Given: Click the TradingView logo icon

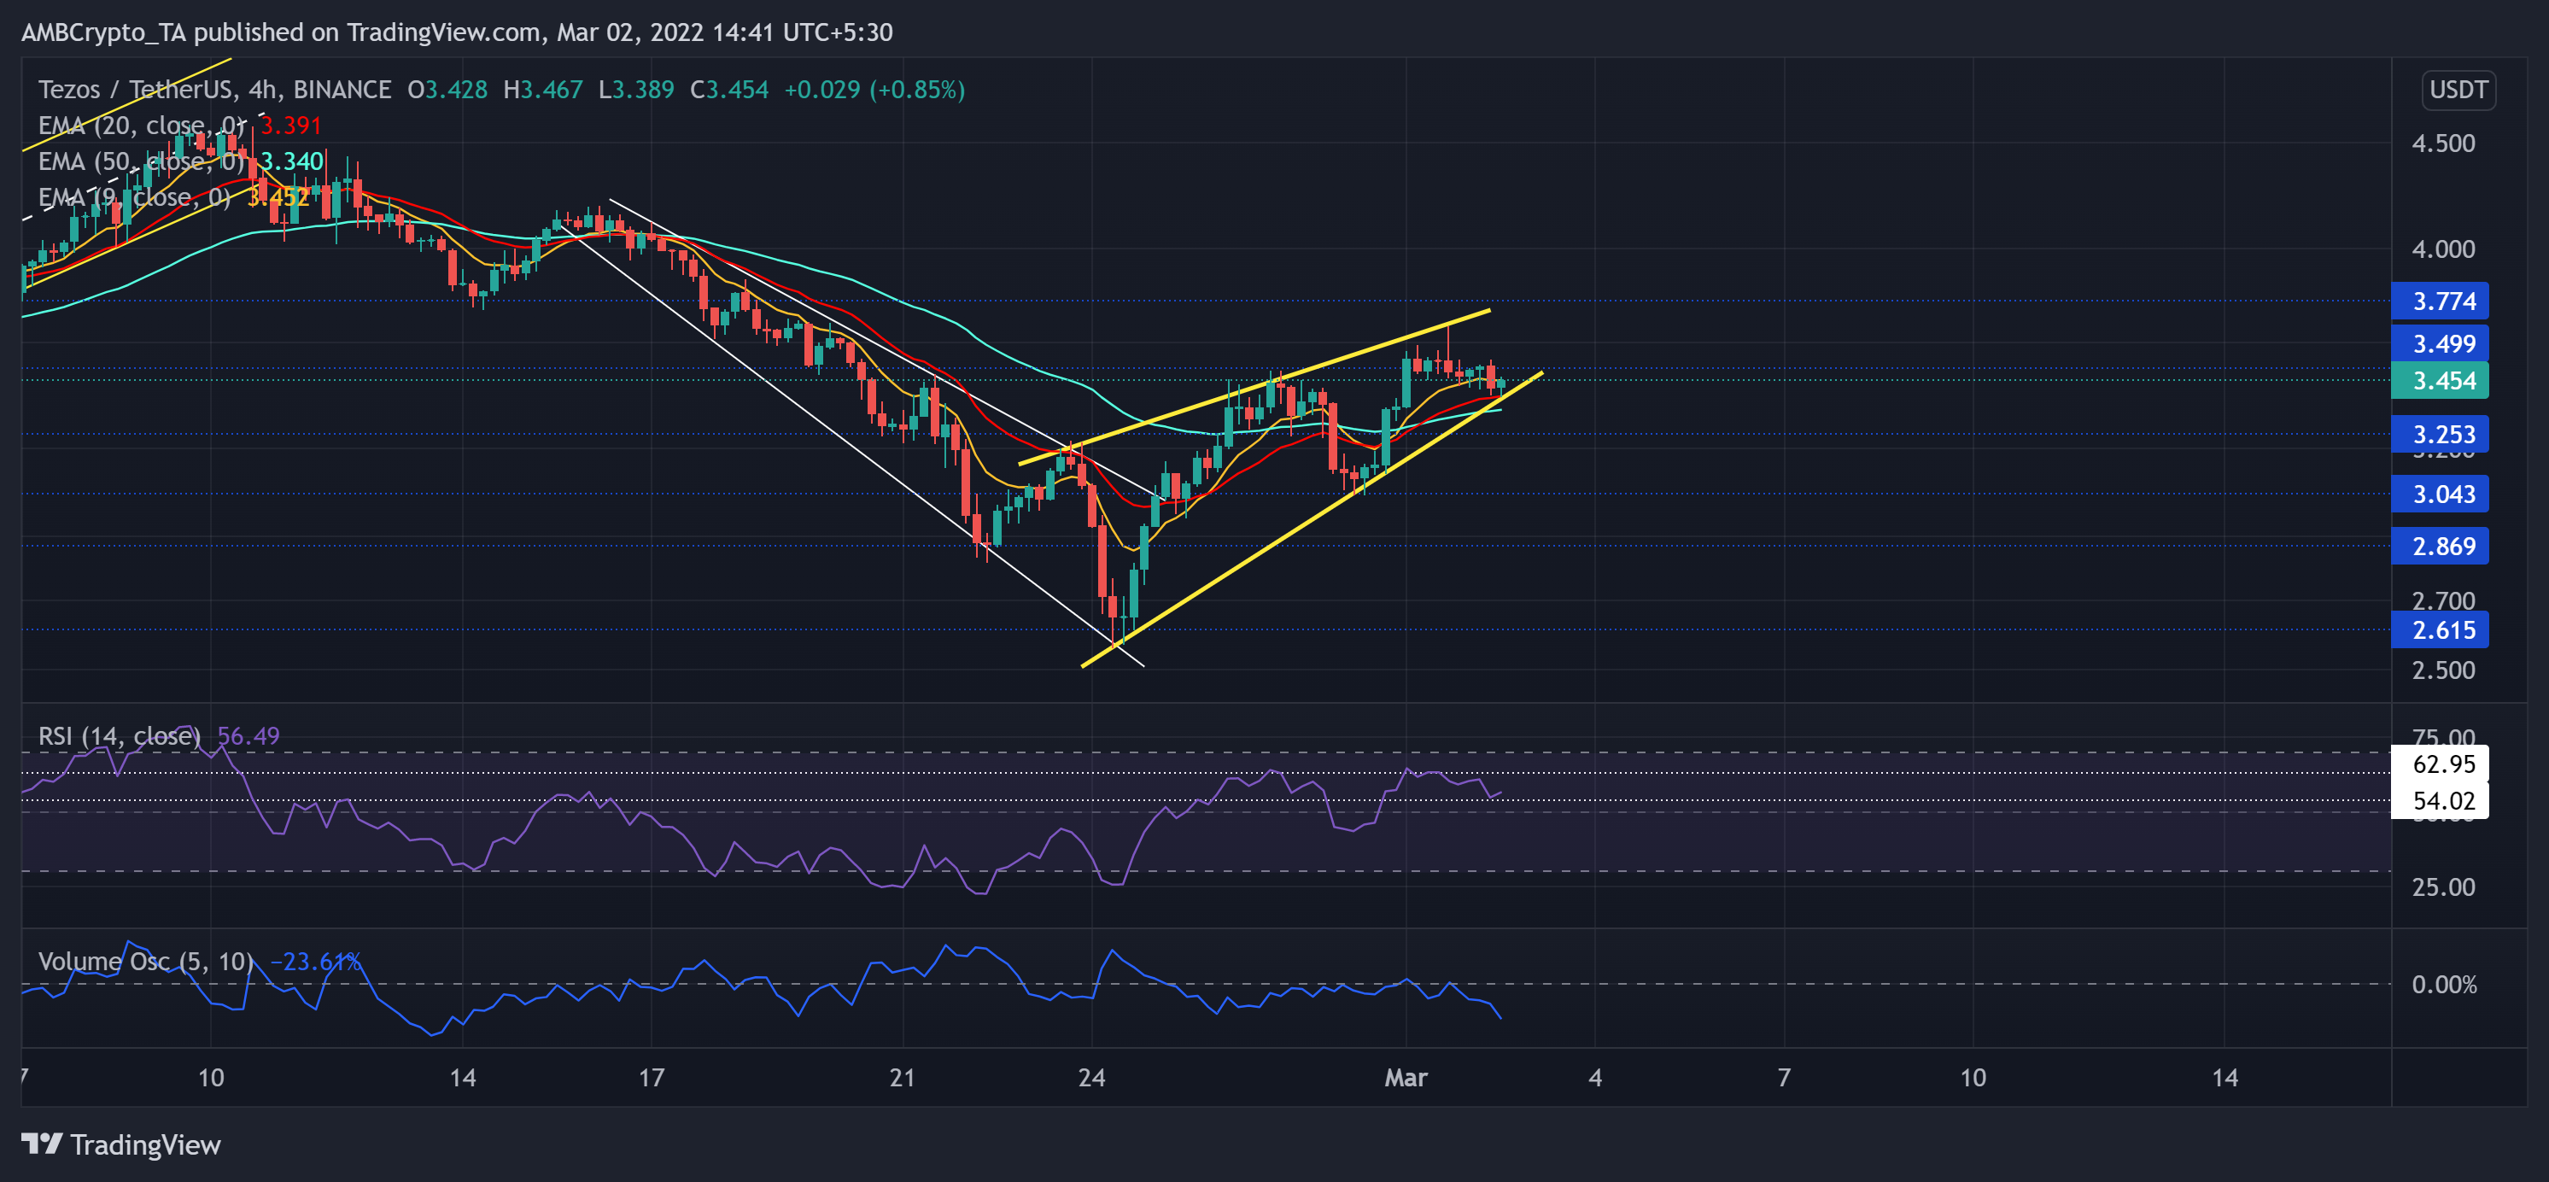Looking at the screenshot, I should [x=42, y=1144].
